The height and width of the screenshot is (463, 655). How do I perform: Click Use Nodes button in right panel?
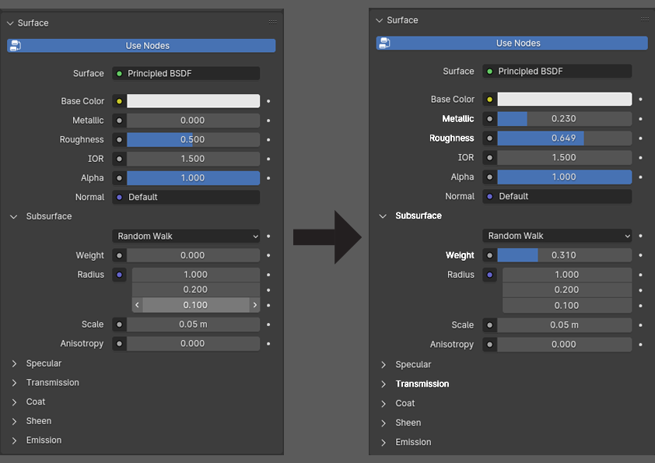512,43
